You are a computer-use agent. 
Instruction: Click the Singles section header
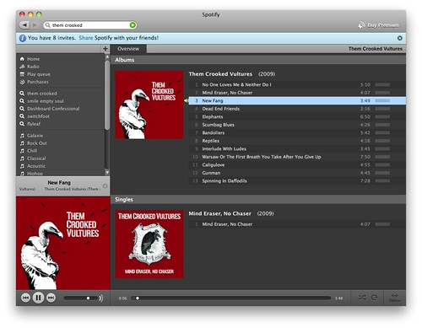258,199
